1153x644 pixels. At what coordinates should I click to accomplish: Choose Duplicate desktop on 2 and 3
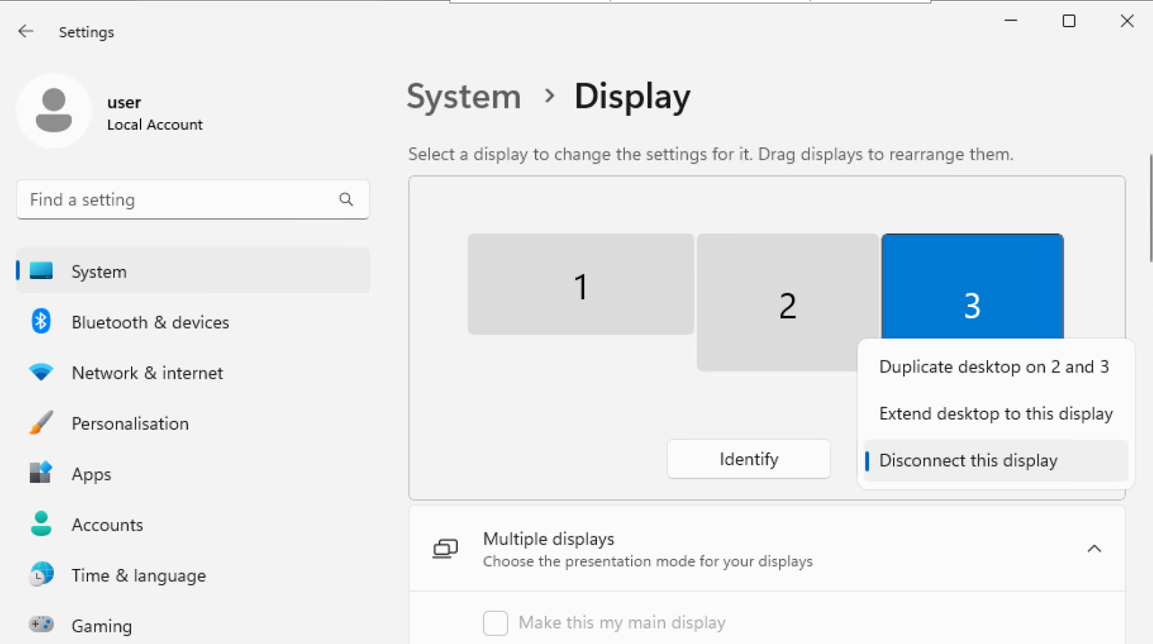click(993, 367)
